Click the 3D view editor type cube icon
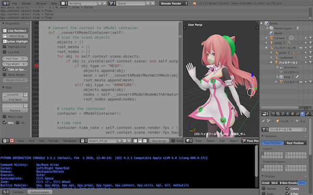 (x=189, y=141)
